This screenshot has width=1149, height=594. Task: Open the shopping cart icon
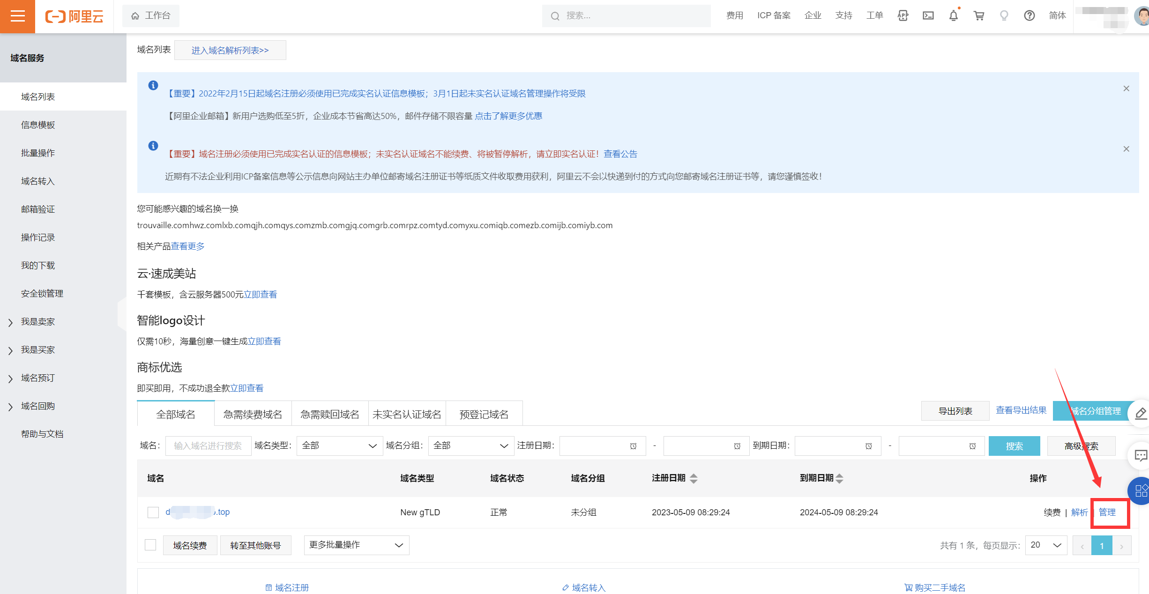(978, 16)
